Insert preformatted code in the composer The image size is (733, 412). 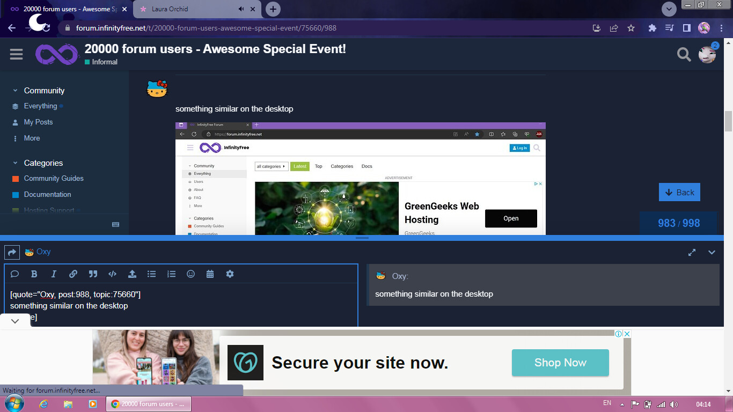(112, 274)
